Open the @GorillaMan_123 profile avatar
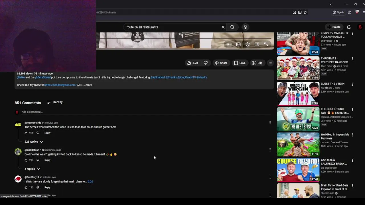This screenshot has width=365, height=205. pos(18,152)
